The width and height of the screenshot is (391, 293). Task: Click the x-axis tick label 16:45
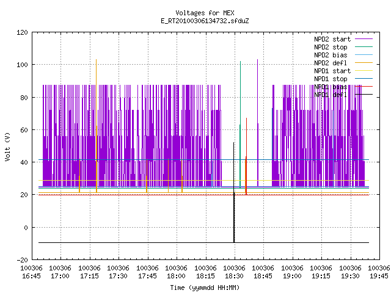coord(31,276)
